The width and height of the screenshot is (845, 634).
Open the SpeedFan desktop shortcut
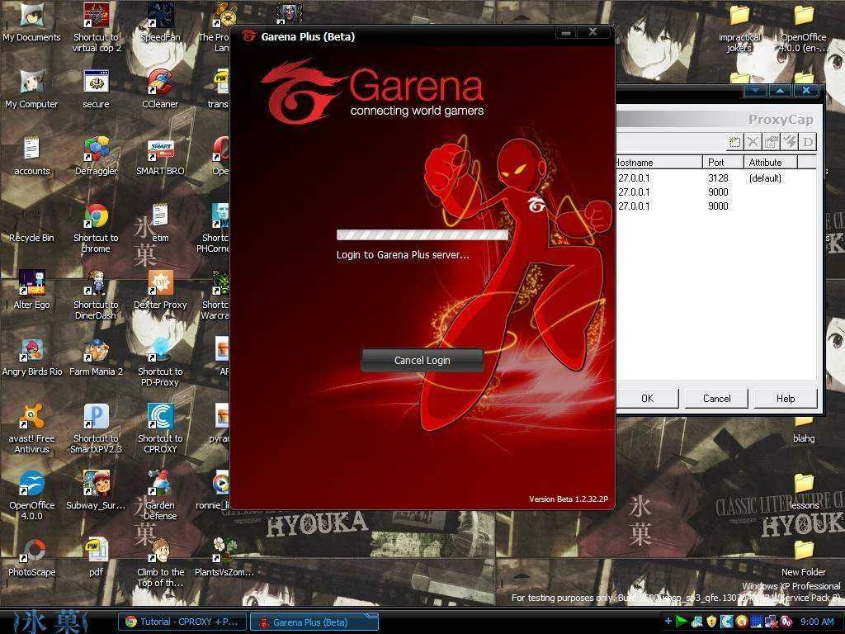click(x=160, y=22)
